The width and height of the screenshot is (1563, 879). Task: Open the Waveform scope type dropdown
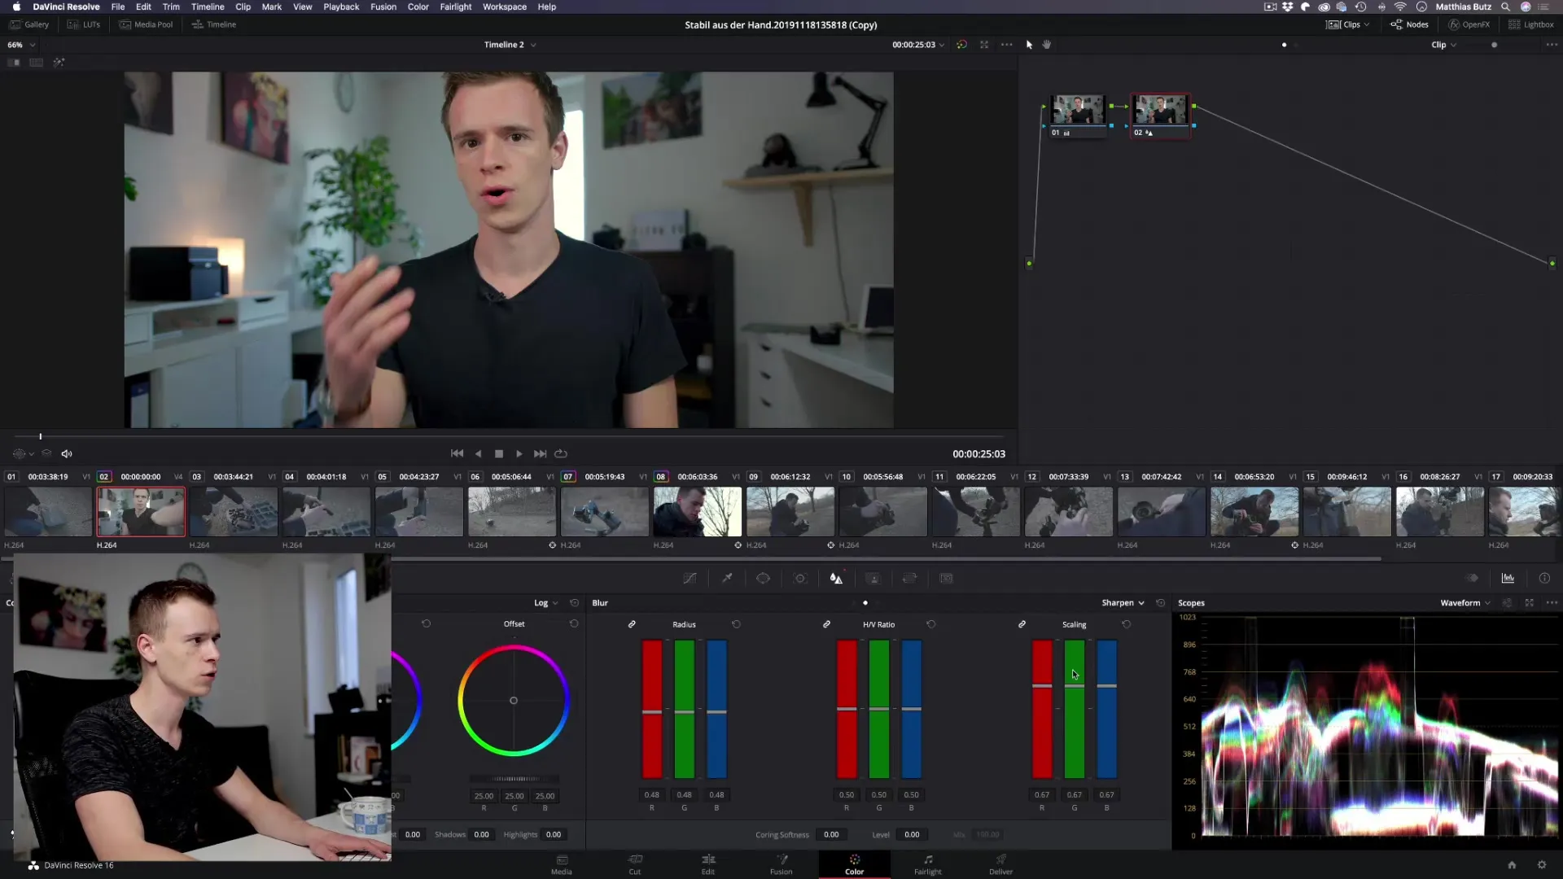pyautogui.click(x=1465, y=603)
